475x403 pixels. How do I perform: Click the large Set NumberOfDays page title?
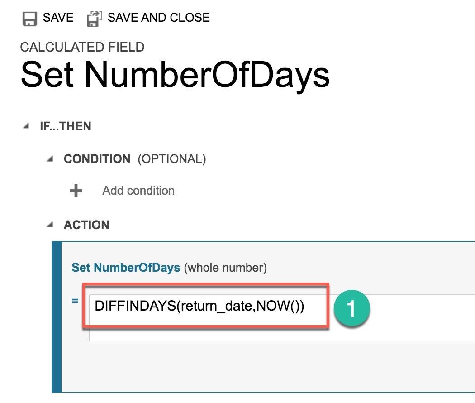[x=175, y=75]
